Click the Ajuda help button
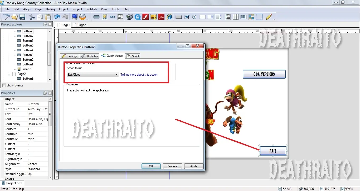This screenshot has width=360, height=191. pyautogui.click(x=194, y=166)
